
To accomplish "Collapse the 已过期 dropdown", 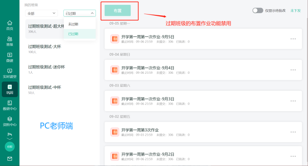I will 80,13.
